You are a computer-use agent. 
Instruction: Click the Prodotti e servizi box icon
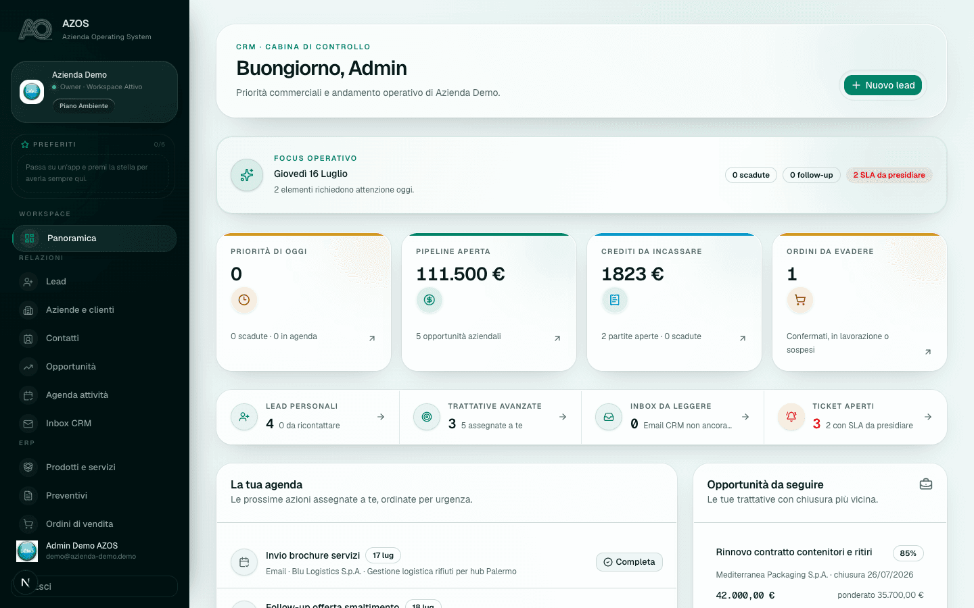point(28,467)
